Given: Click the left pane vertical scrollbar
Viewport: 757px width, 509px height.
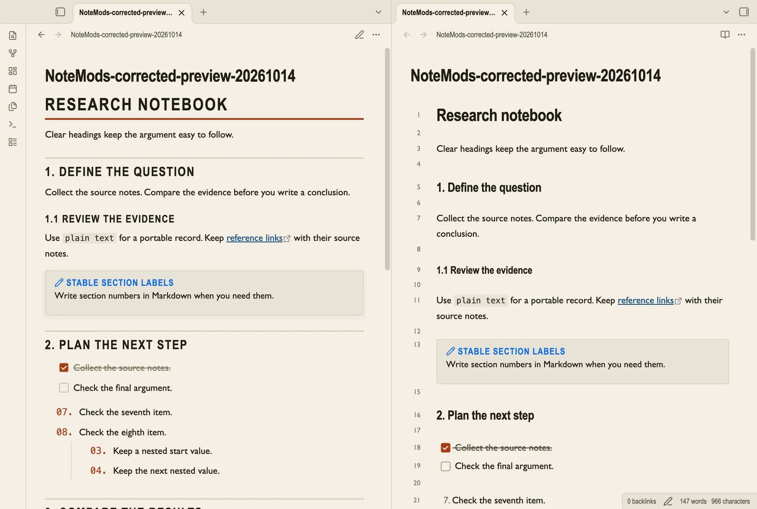Looking at the screenshot, I should (387, 159).
